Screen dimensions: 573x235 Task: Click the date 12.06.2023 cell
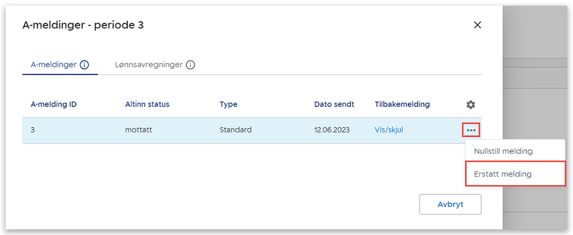pyautogui.click(x=331, y=130)
